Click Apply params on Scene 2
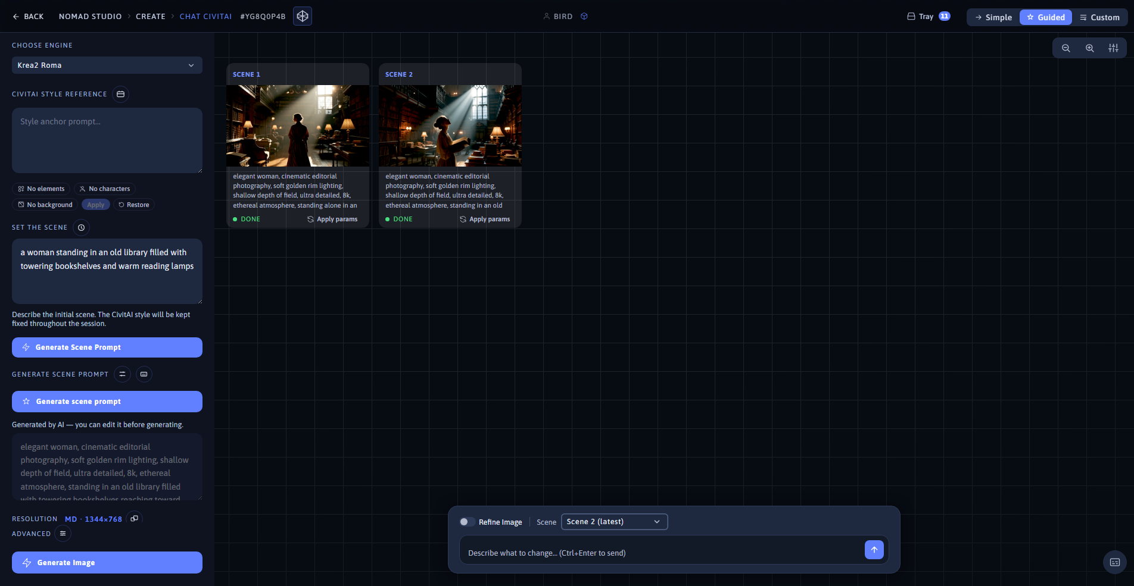Viewport: 1134px width, 586px height. (x=485, y=219)
